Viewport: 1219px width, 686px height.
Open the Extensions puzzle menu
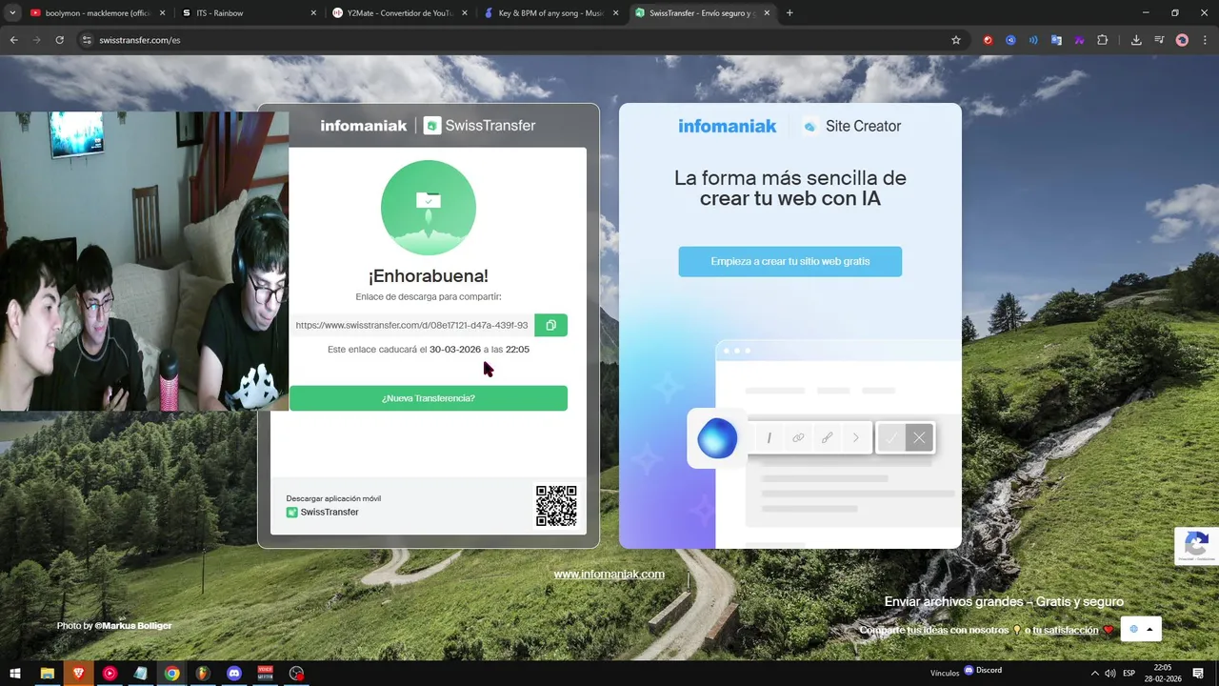tap(1103, 40)
